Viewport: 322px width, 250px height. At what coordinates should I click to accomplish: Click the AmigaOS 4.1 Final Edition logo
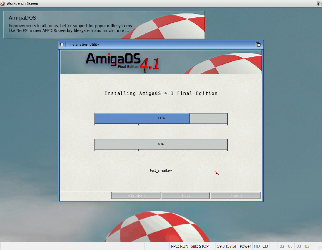click(122, 62)
